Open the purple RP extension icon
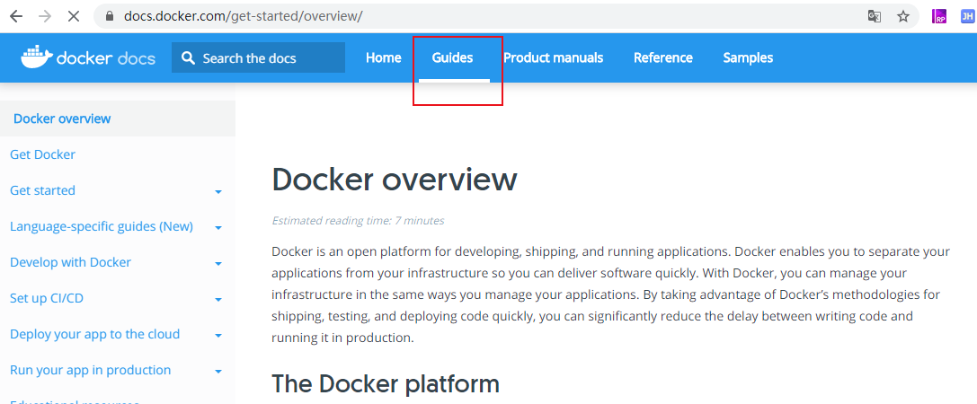Viewport: 977px width, 404px height. 939,16
